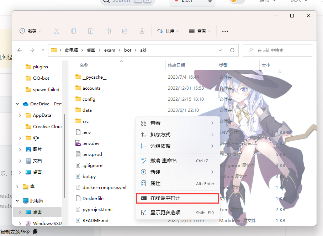Viewport: 323px width, 236px height.
Task: Choose 撤消 重命名 in context menu
Action: coord(178,161)
